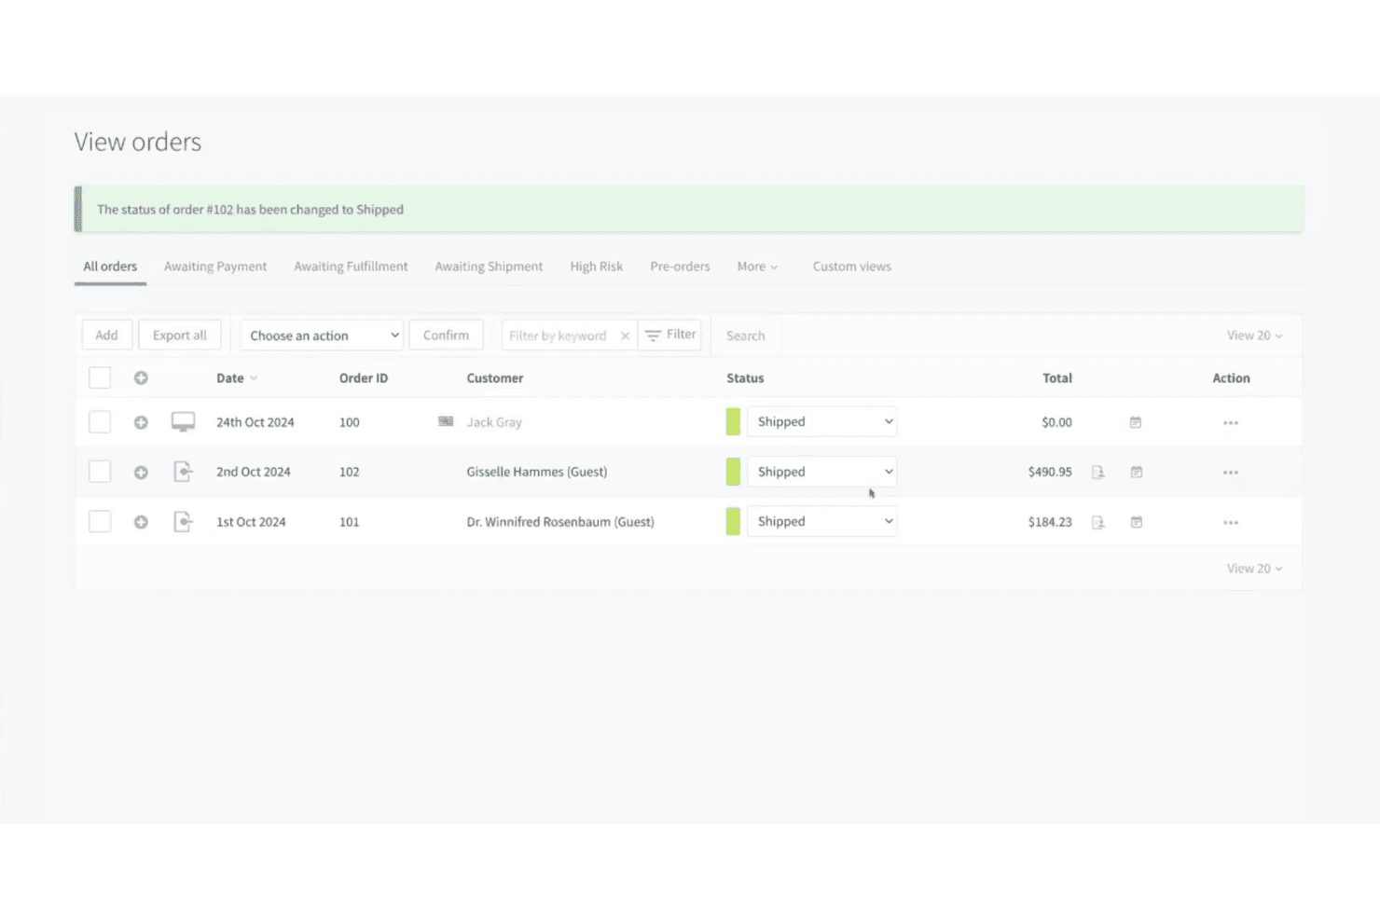Open action menu for order 102
The height and width of the screenshot is (920, 1380).
[1231, 473]
